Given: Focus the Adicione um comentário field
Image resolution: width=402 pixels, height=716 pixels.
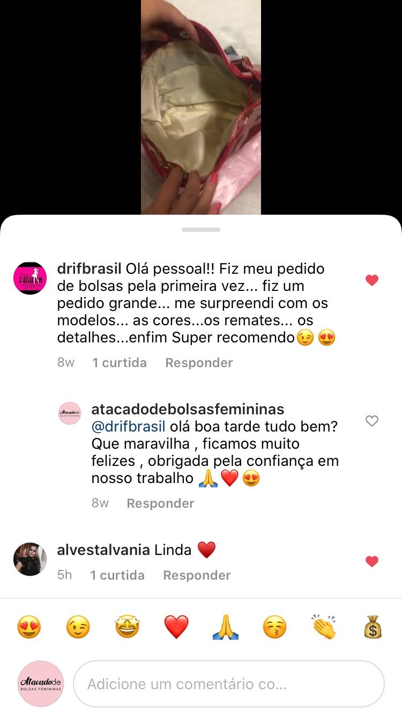Looking at the screenshot, I should coord(229,684).
